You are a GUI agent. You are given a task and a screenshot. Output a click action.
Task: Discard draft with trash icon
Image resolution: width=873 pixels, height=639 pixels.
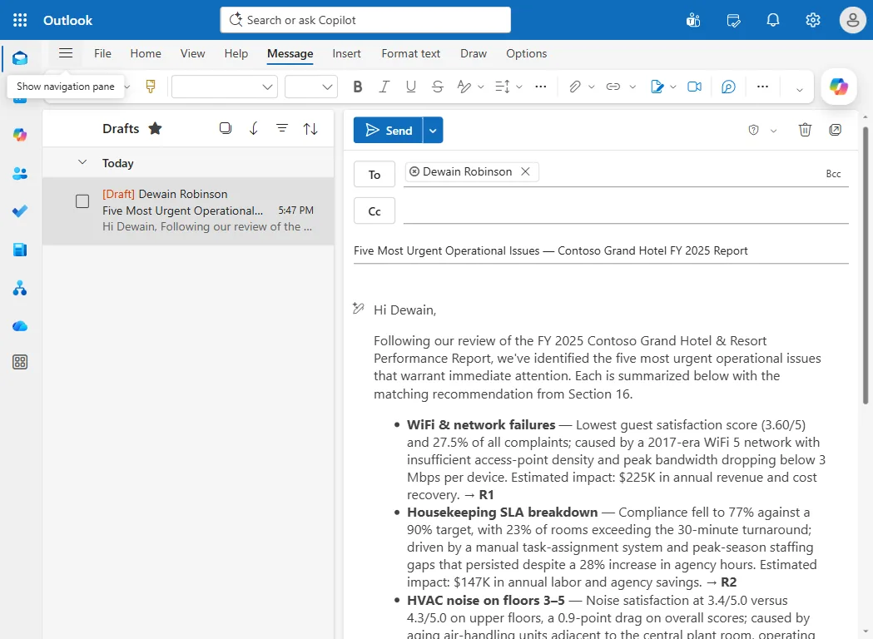pyautogui.click(x=805, y=130)
